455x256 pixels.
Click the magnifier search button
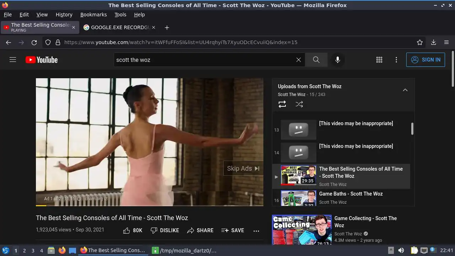click(316, 60)
